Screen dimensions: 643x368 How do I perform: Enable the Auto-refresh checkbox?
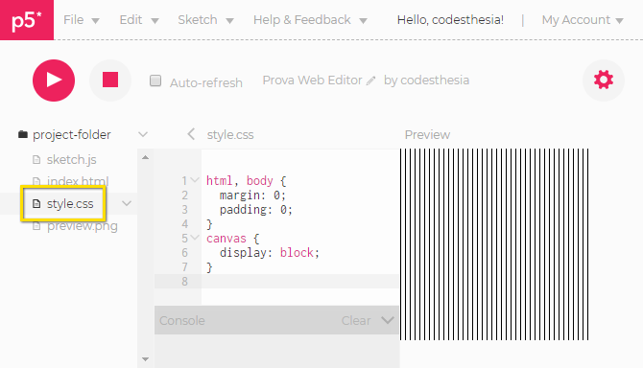click(155, 80)
